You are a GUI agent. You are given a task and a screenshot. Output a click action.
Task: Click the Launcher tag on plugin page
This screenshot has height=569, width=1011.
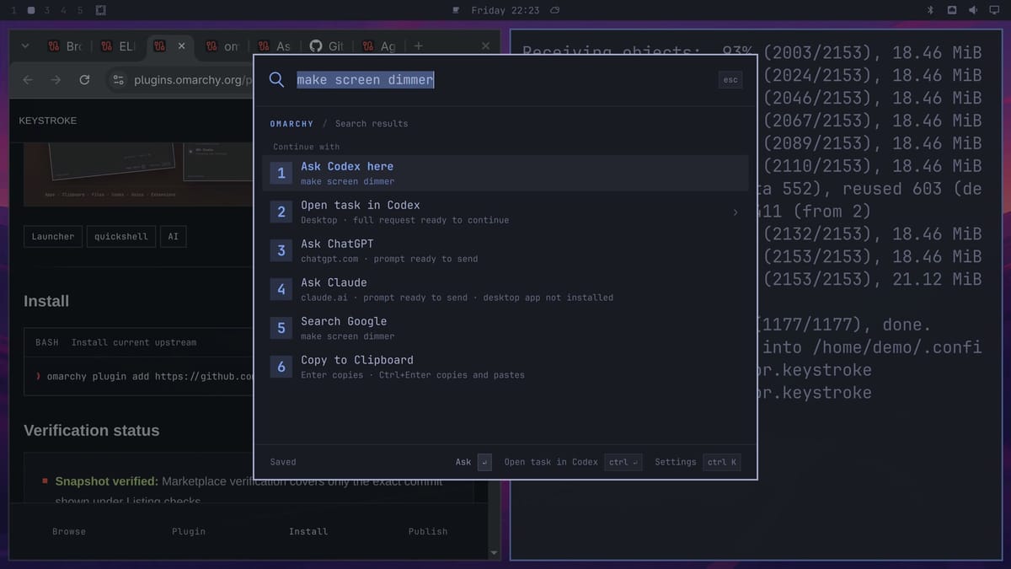(53, 237)
